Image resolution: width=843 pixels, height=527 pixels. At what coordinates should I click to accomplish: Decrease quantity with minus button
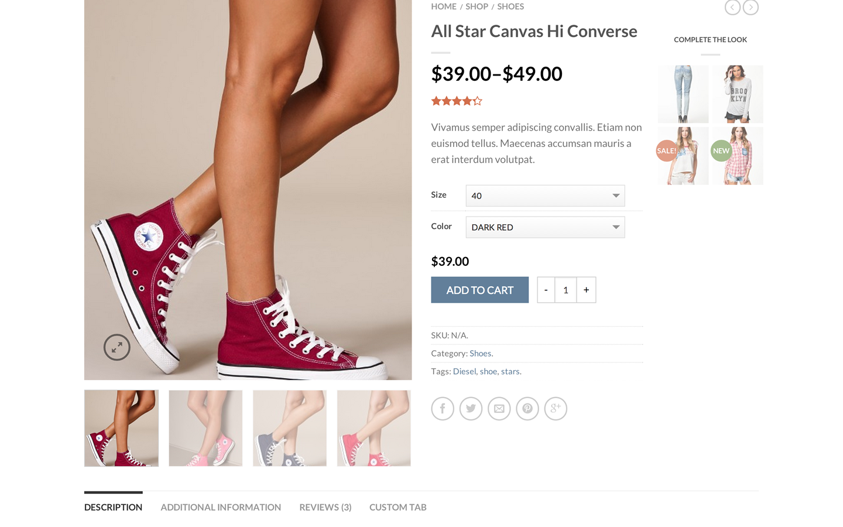coord(546,290)
